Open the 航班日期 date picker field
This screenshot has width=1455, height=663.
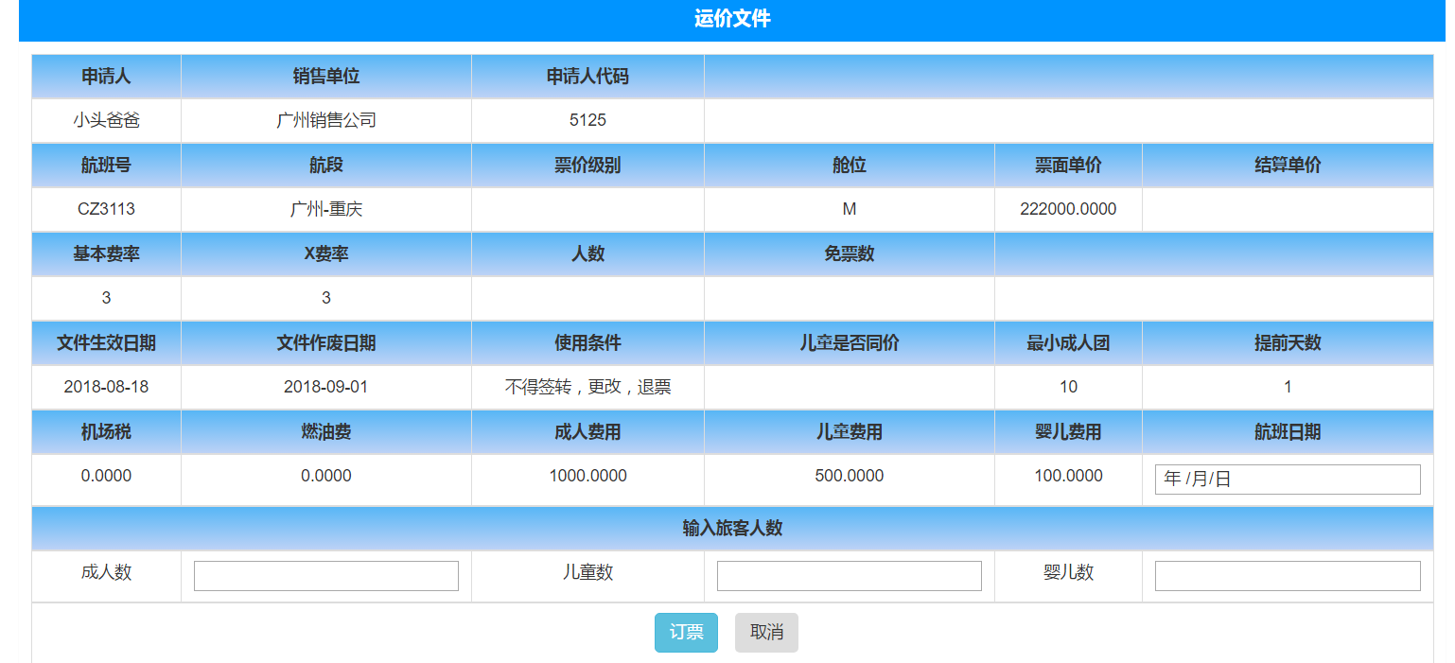(x=1287, y=479)
